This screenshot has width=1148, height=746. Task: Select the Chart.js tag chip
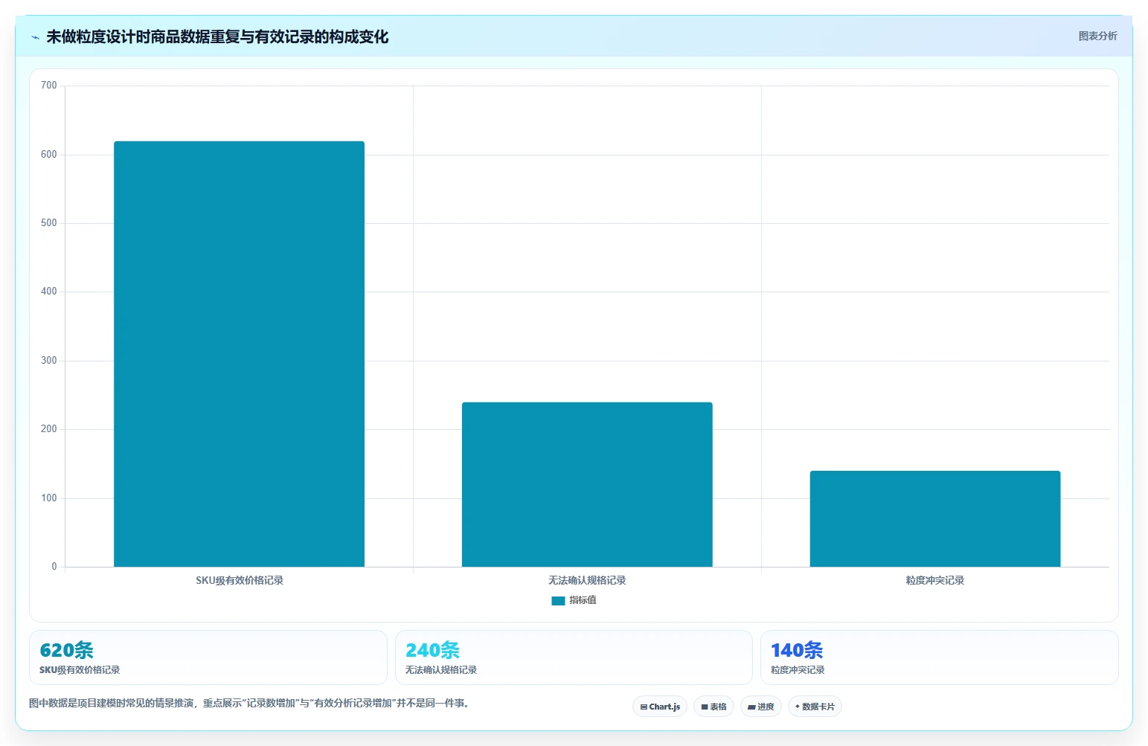coord(660,707)
